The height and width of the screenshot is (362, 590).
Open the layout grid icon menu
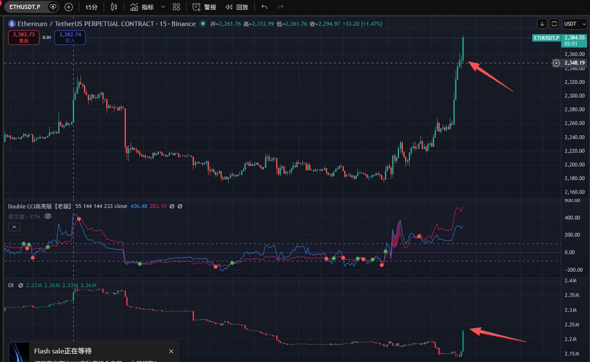[x=177, y=7]
